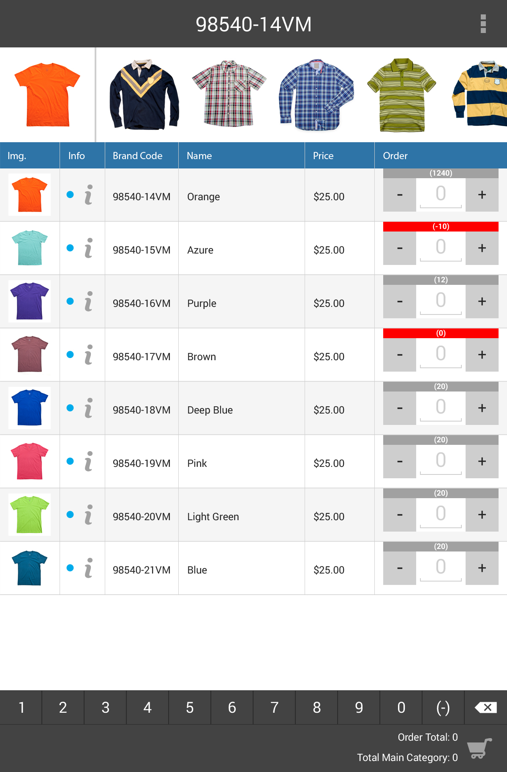Screen dimensions: 507x772
Task: Decrease the Pink shirt order quantity
Action: click(x=400, y=461)
